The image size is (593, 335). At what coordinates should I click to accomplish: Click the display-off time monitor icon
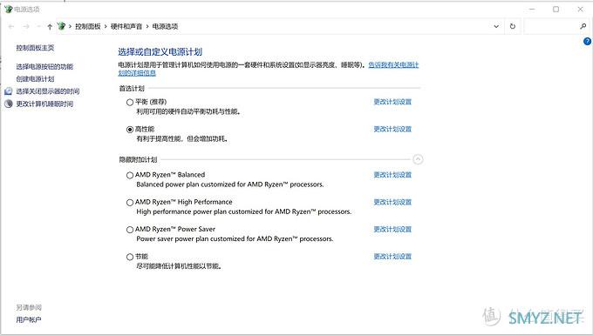pos(9,91)
